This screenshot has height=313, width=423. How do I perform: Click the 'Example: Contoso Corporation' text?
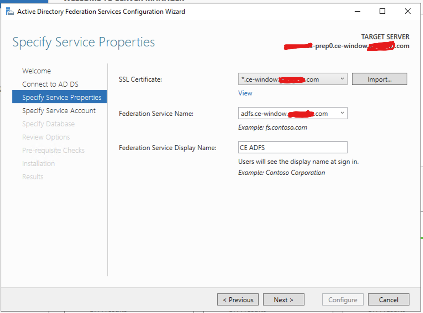point(282,173)
